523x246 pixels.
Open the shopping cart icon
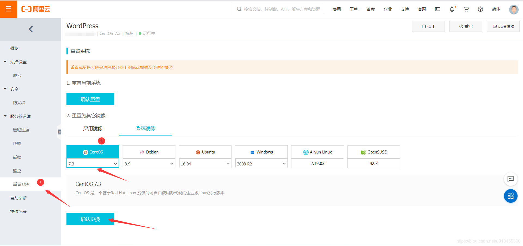click(x=466, y=9)
